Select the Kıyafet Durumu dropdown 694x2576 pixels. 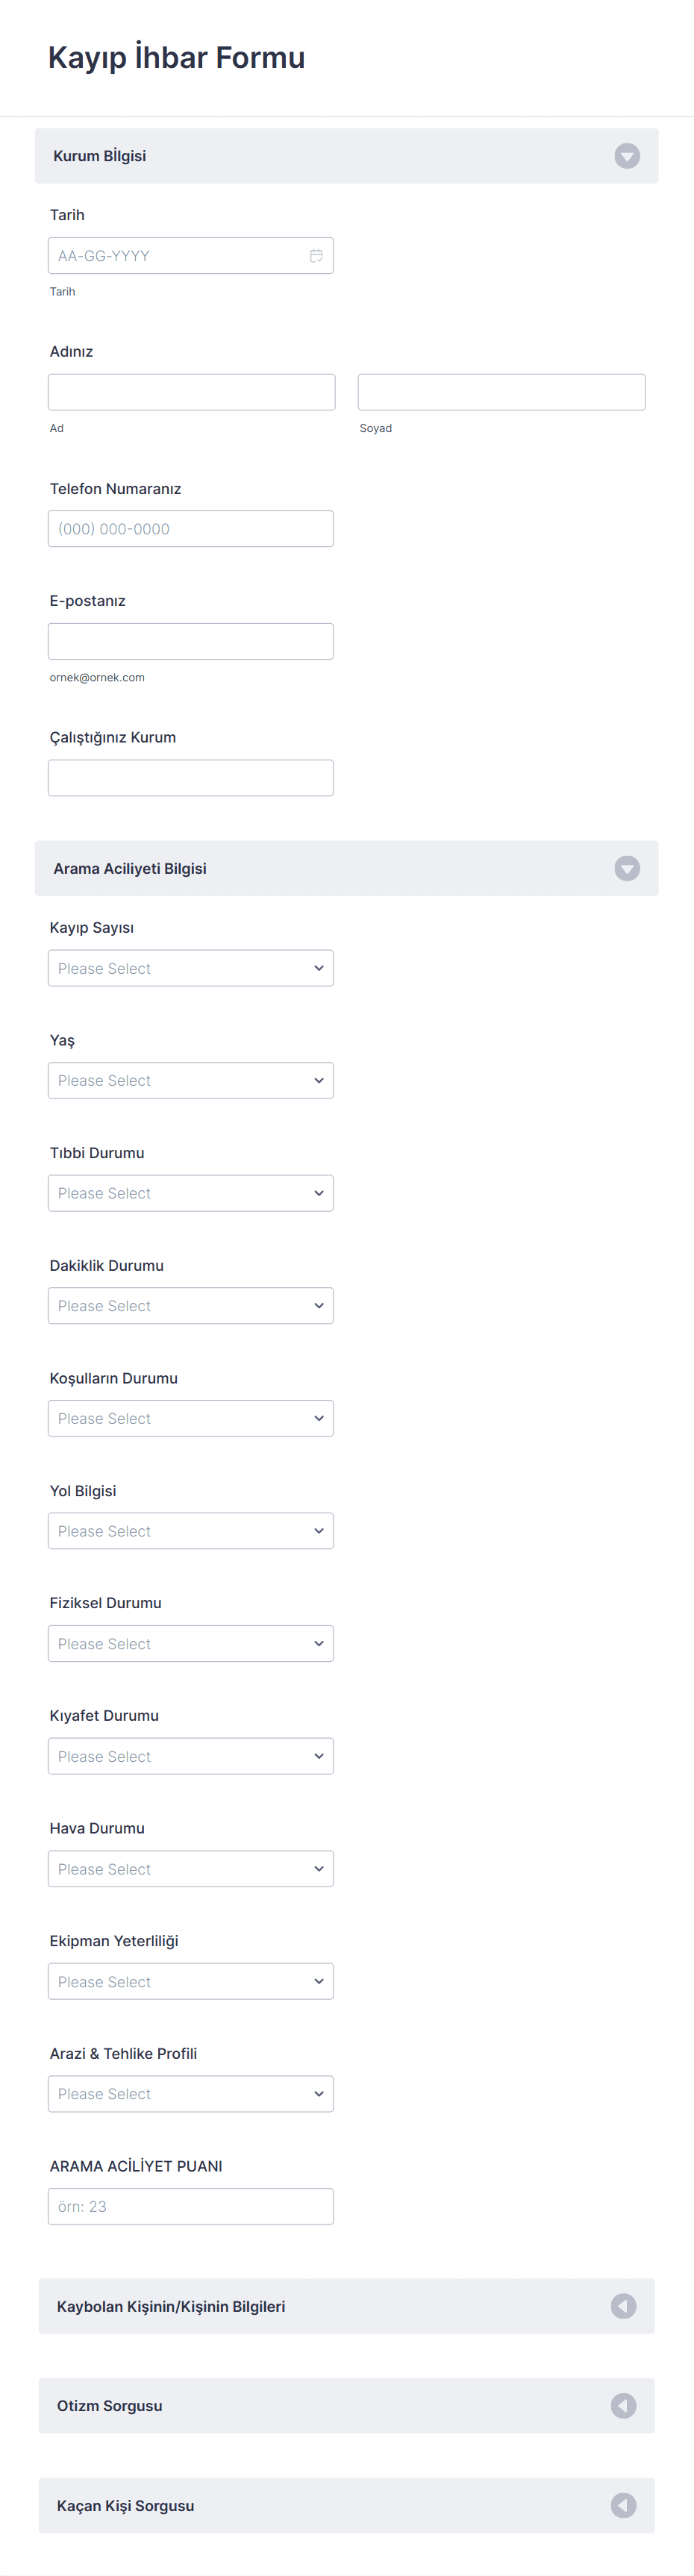coord(190,1756)
